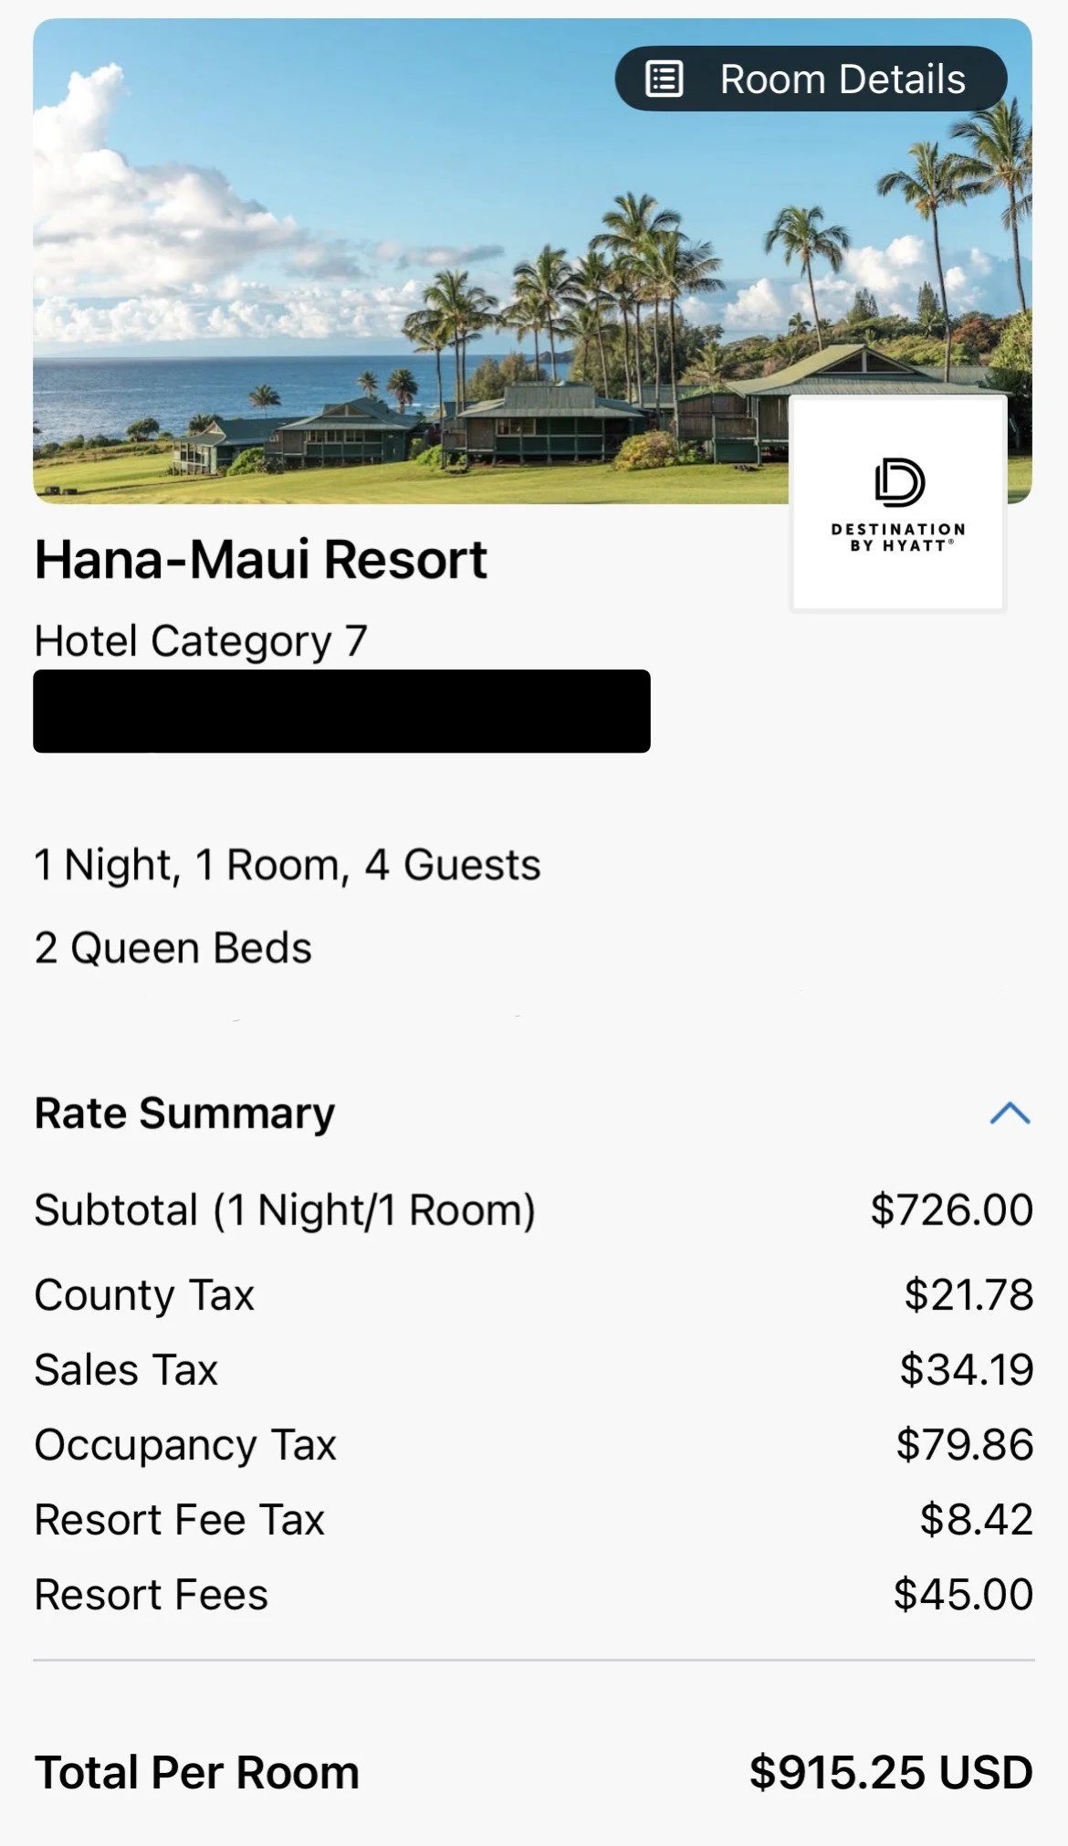Click the list icon in Room Details
This screenshot has width=1068, height=1846.
(x=665, y=79)
